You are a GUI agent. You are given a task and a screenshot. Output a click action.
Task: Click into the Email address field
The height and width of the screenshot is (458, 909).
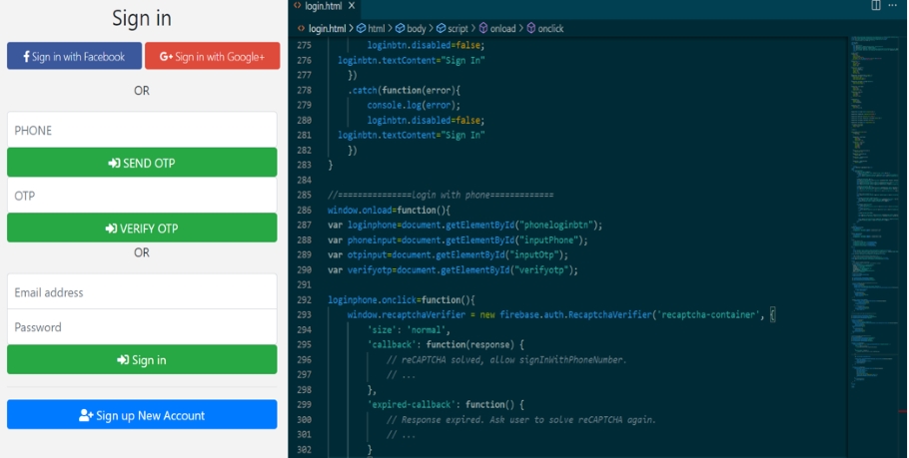point(142,292)
